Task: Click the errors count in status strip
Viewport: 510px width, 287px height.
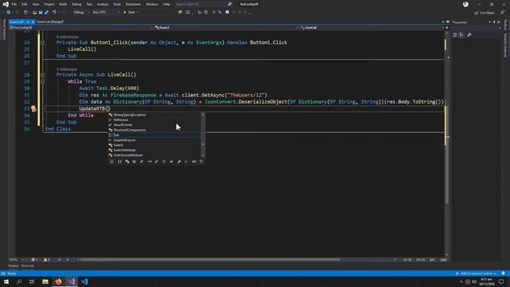Action: click(x=34, y=260)
